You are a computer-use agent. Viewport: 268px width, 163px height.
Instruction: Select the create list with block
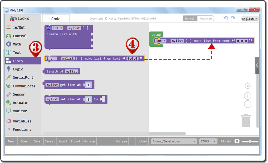click(x=68, y=37)
